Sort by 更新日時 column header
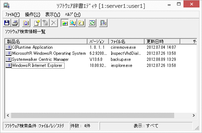 click(x=162, y=42)
